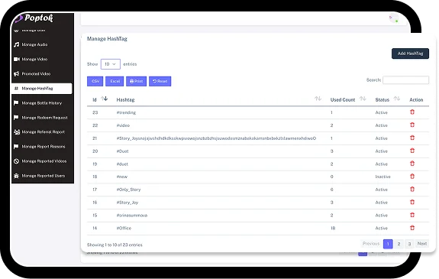
Task: Export table to Excel
Action: (x=115, y=81)
